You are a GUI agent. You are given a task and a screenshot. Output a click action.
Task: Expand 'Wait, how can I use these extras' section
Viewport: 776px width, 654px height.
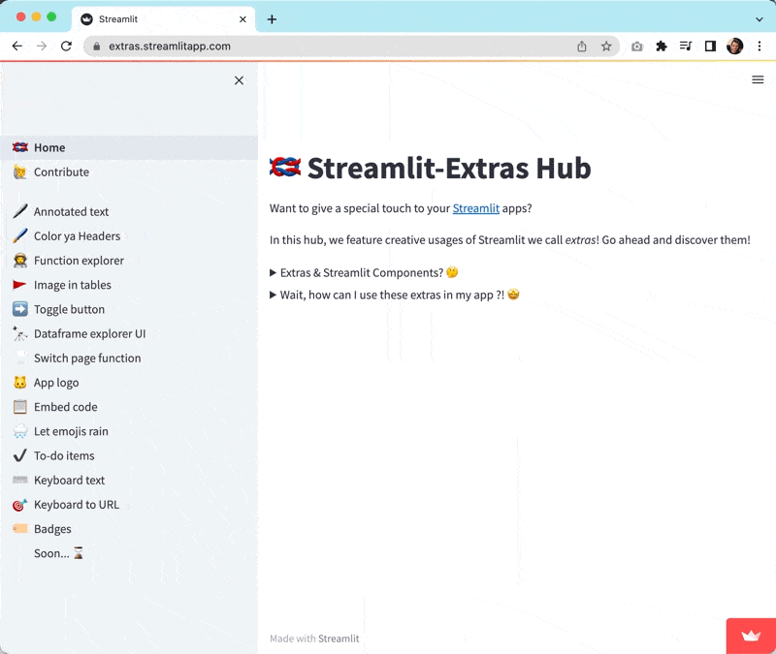[x=395, y=296]
